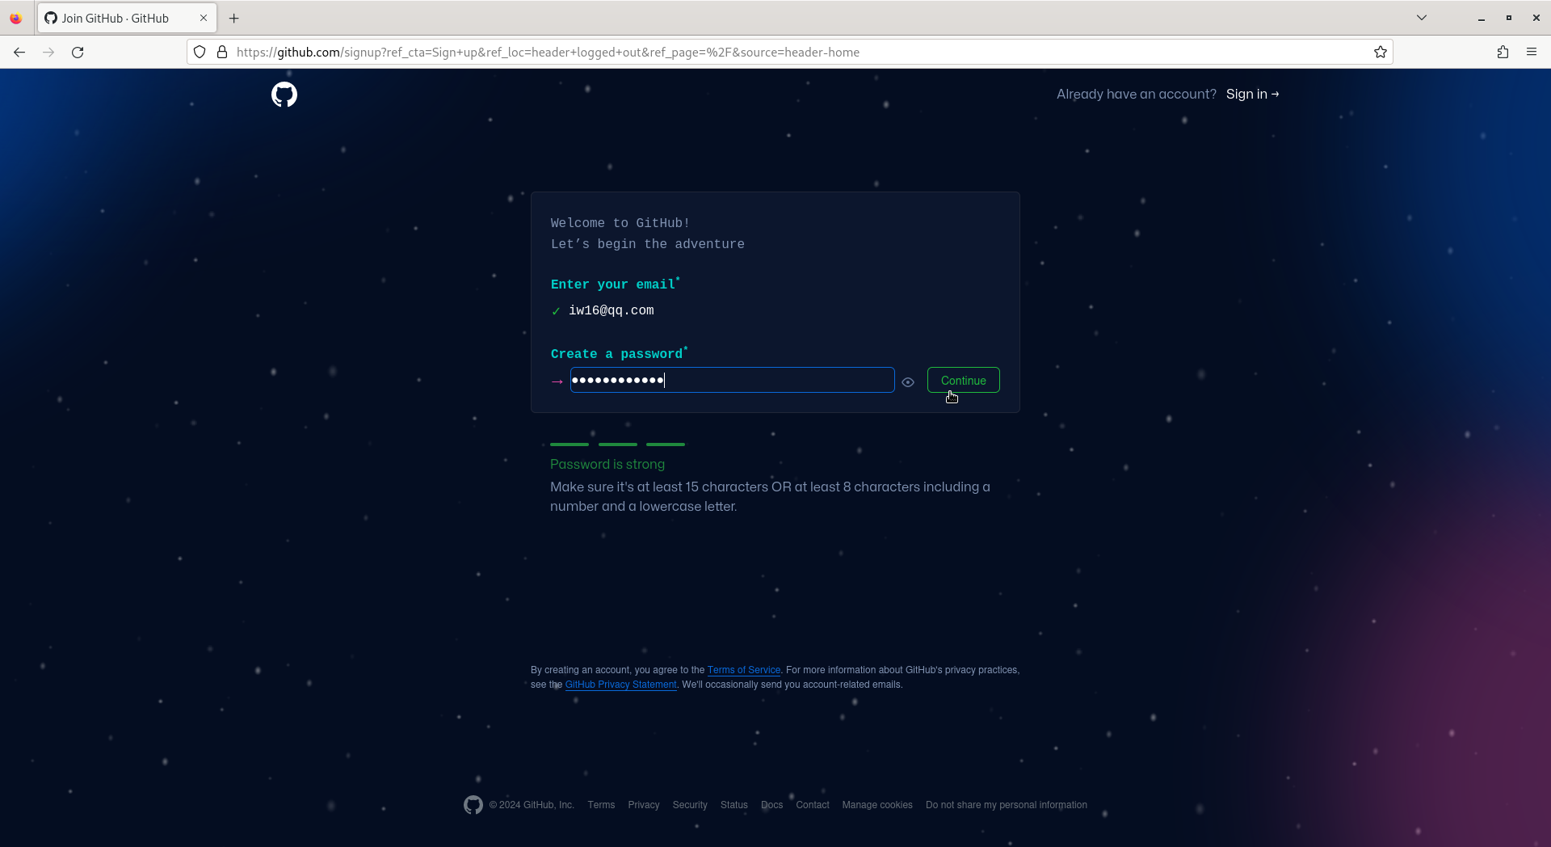
Task: Open the footer Security link
Action: tap(690, 805)
